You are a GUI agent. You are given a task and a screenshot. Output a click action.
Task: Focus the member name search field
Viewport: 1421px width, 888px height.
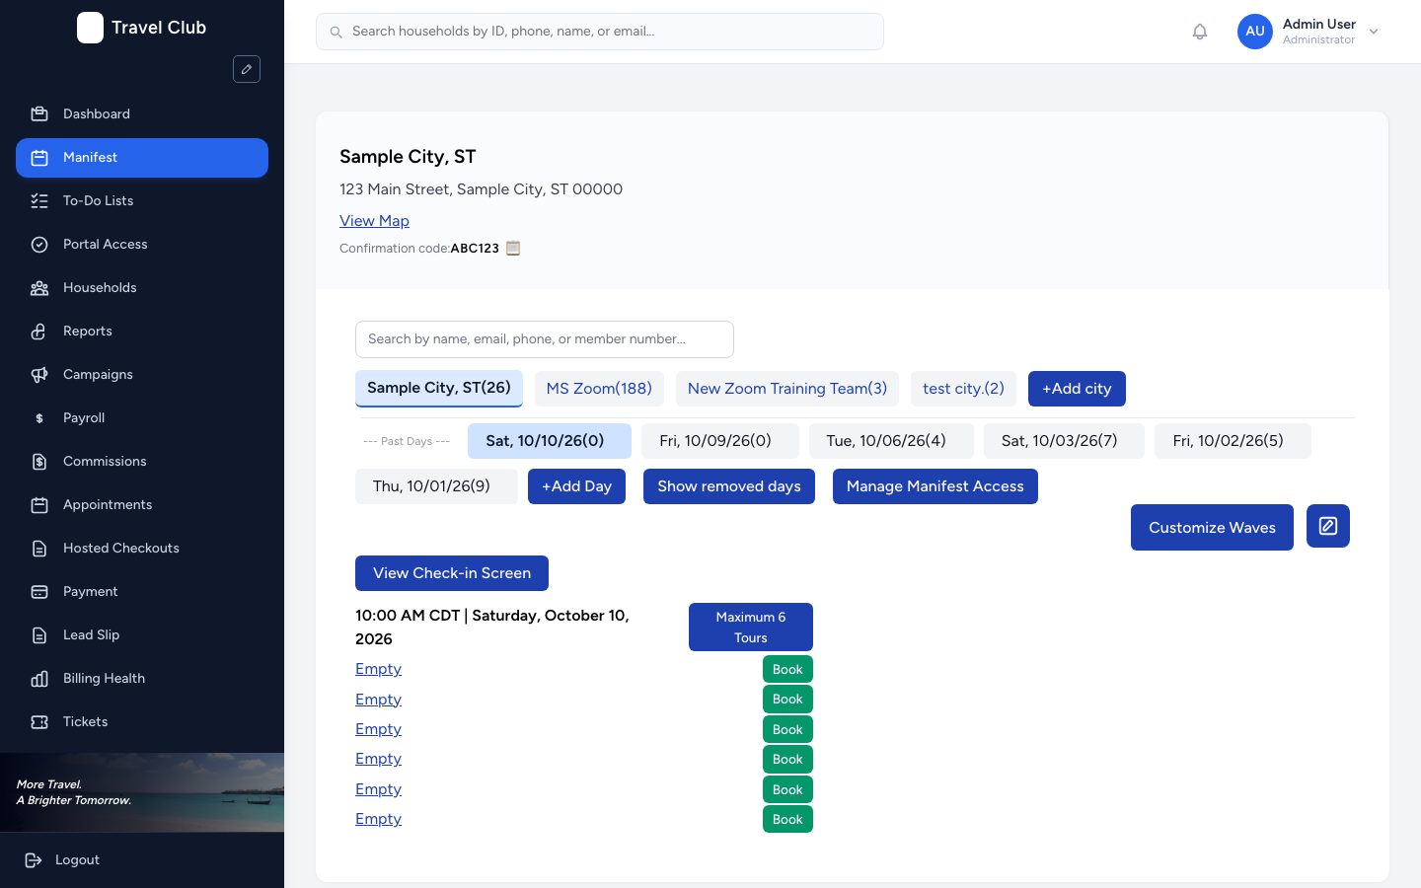[x=545, y=339]
